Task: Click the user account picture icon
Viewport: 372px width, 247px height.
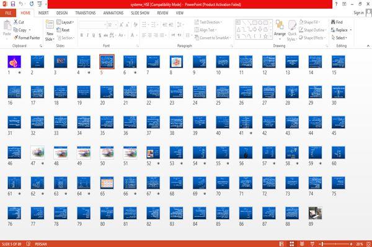Action: click(369, 12)
